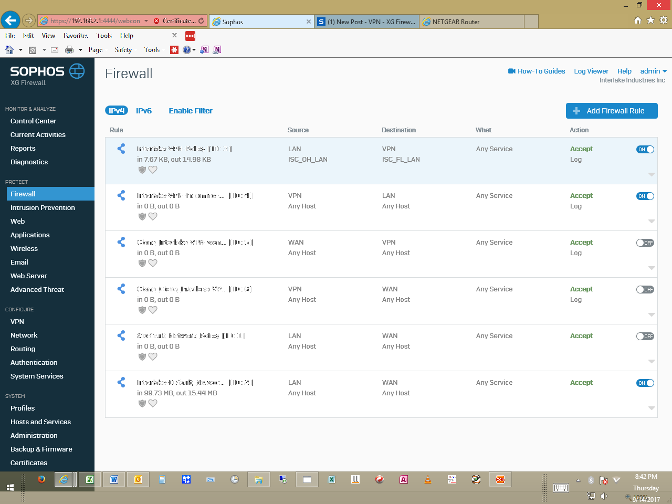Select the IPv4 view toggle
The image size is (672, 504).
(x=117, y=111)
